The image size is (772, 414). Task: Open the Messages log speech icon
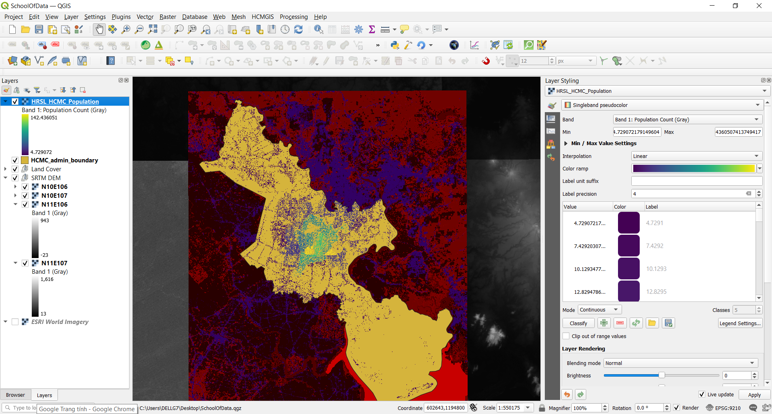[x=753, y=408]
